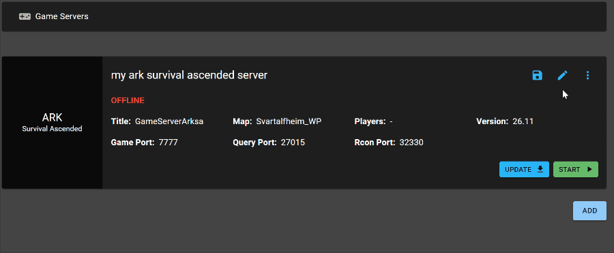Click the title value GameServerArksa

pos(169,121)
